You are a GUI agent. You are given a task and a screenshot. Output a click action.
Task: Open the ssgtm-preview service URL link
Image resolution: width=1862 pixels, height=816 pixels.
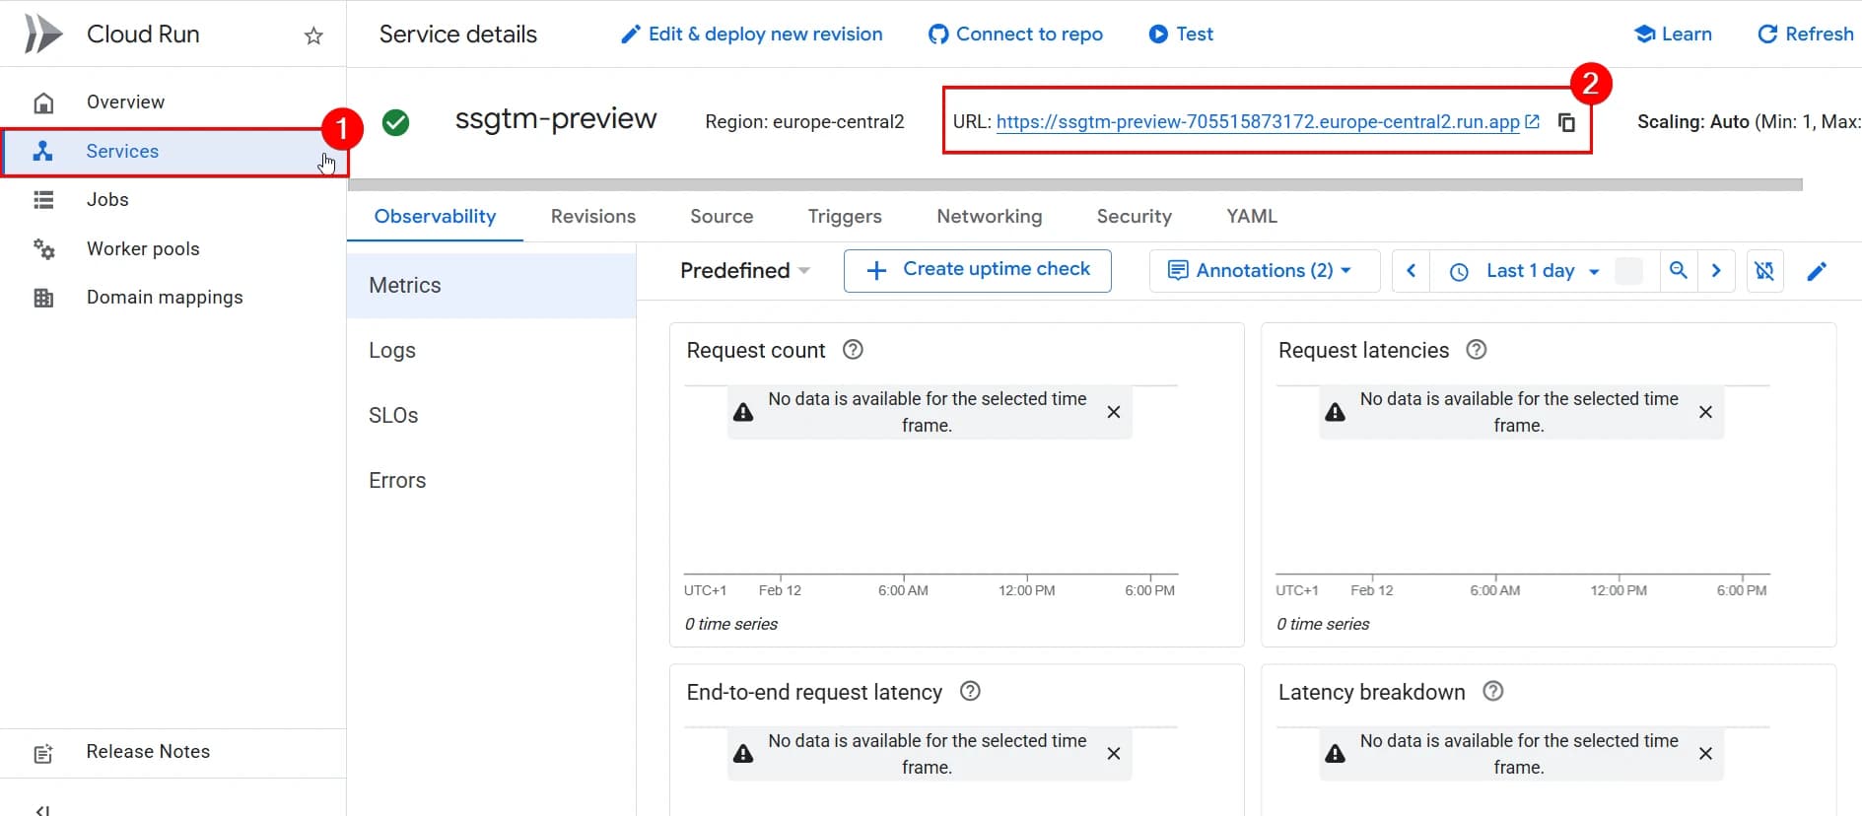coord(1258,122)
